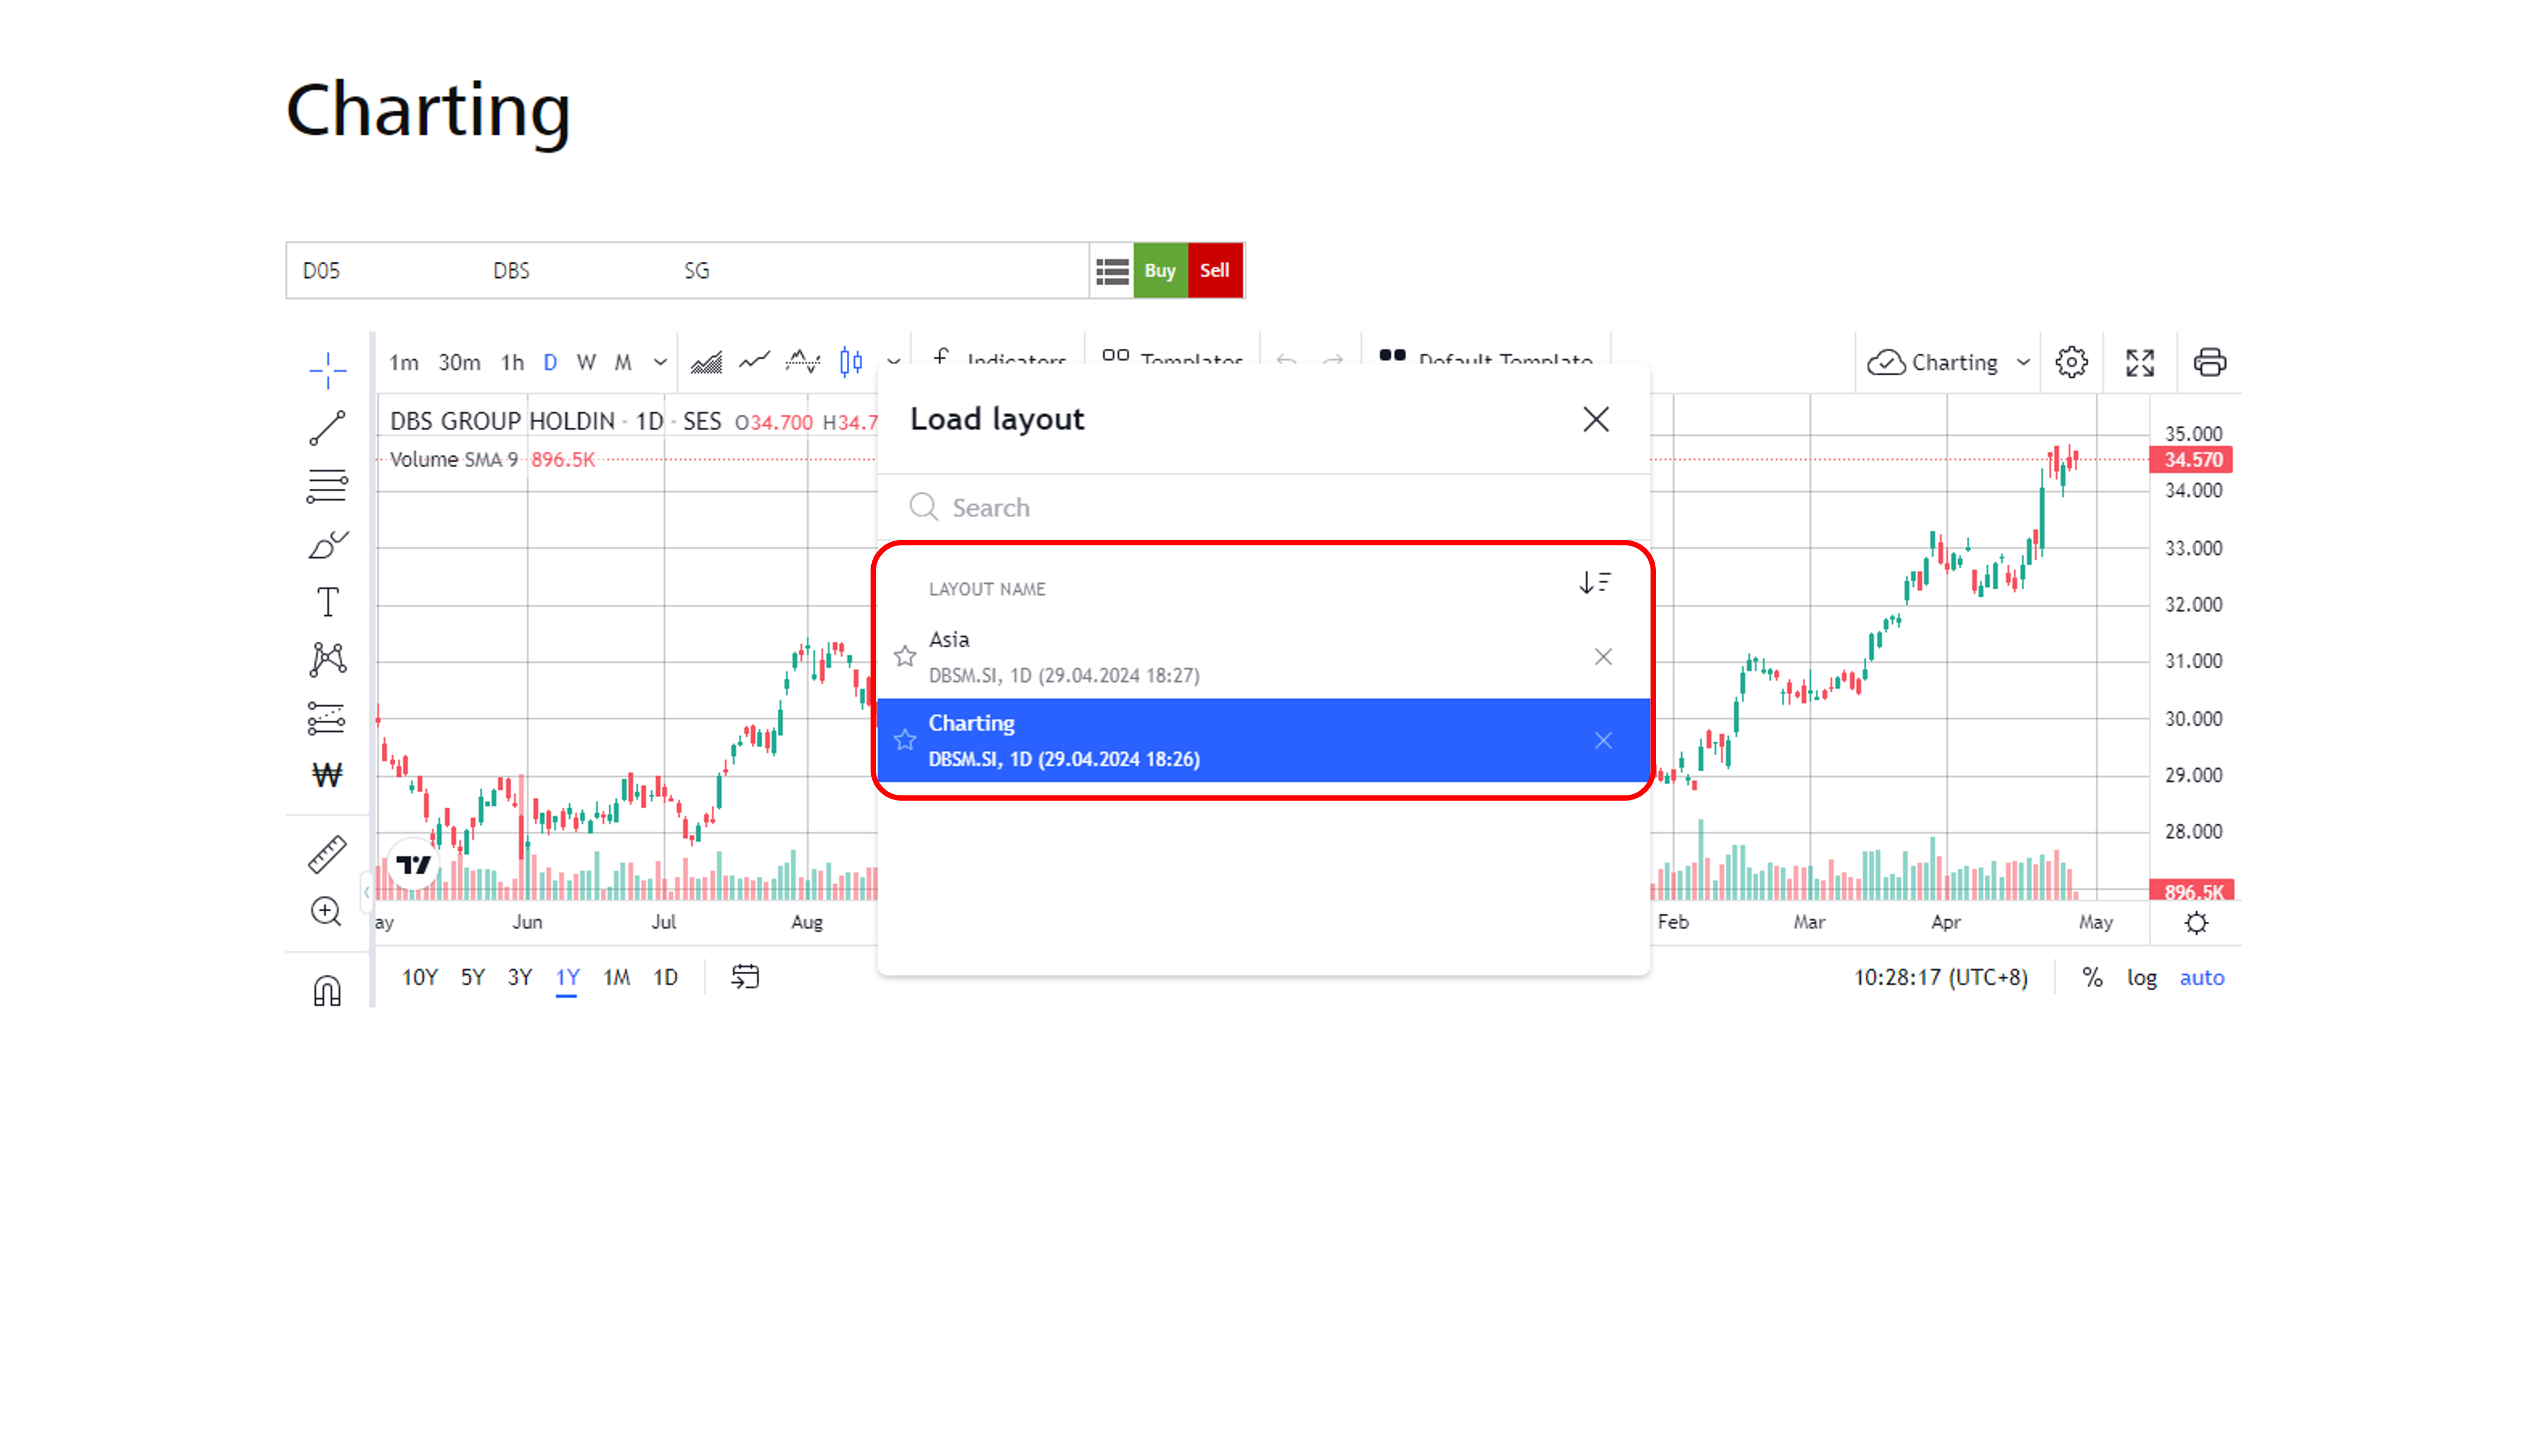Sort layouts using sort order icon
Image resolution: width=2527 pixels, height=1456 pixels.
[1594, 583]
